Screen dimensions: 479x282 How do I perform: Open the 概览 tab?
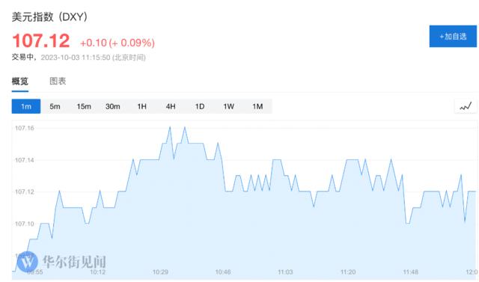coord(20,82)
